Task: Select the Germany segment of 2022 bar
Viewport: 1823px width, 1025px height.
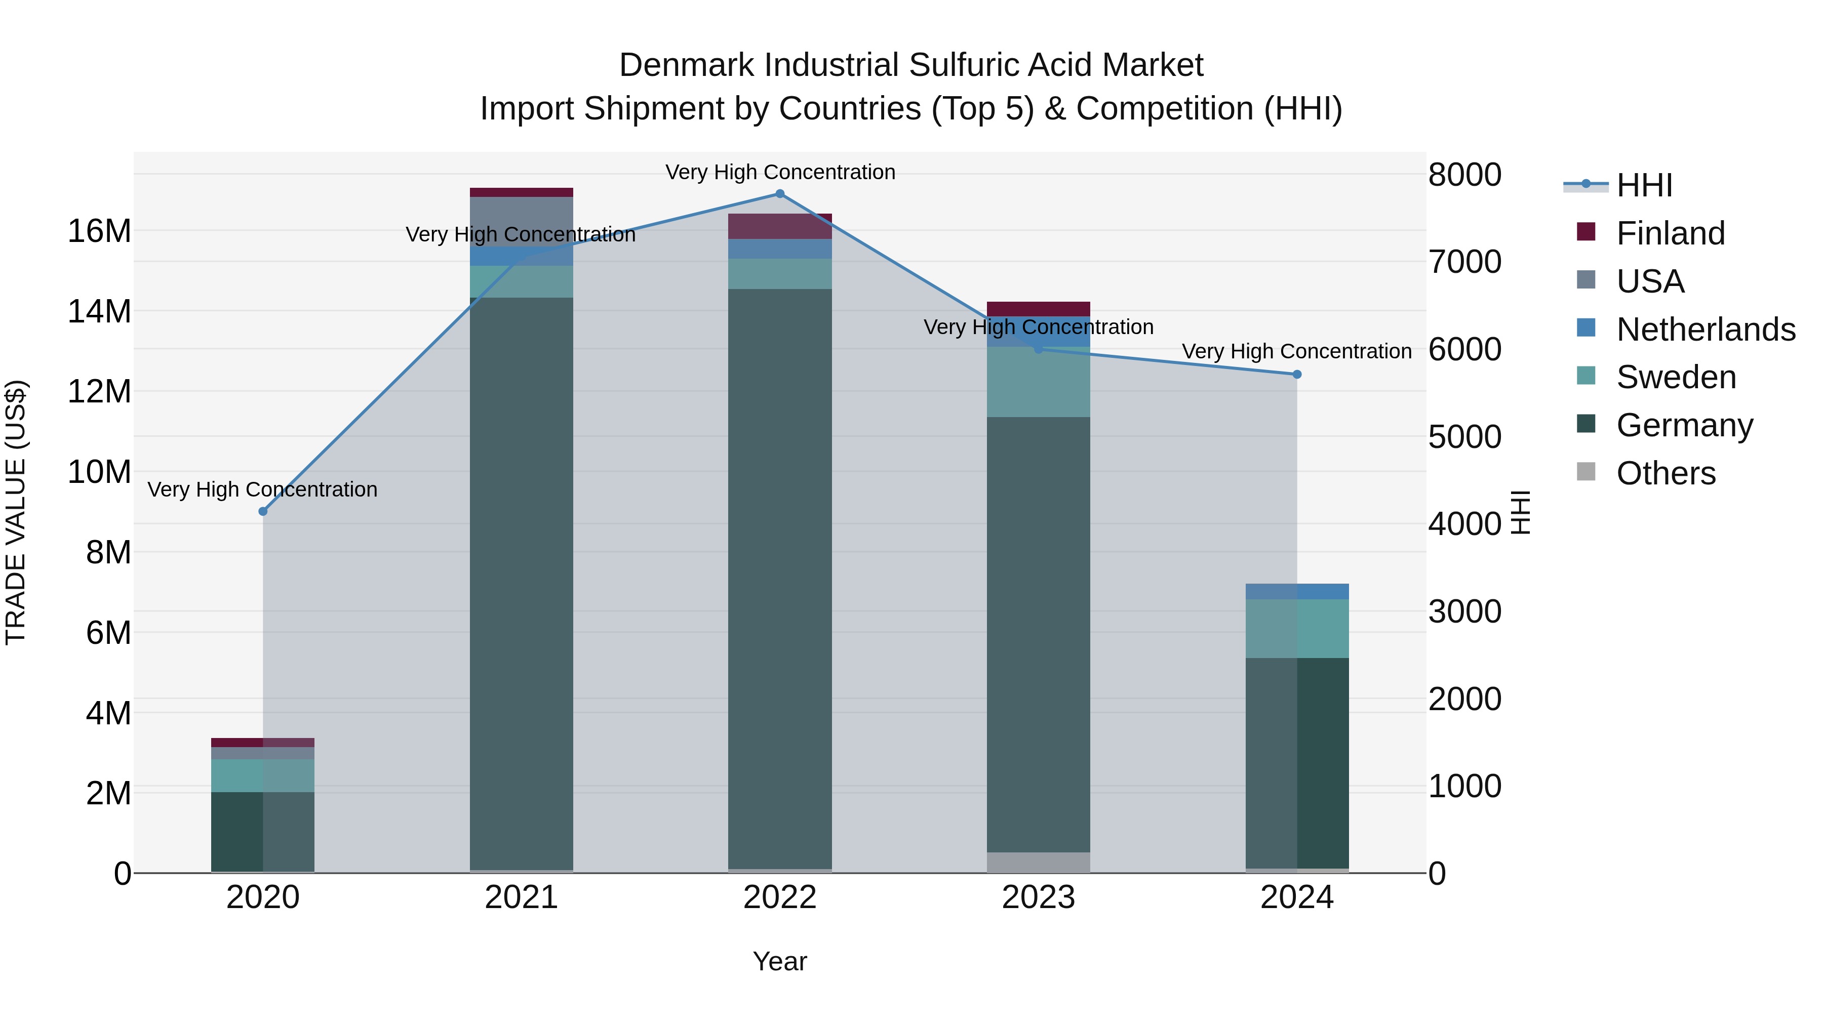Action: pos(780,579)
